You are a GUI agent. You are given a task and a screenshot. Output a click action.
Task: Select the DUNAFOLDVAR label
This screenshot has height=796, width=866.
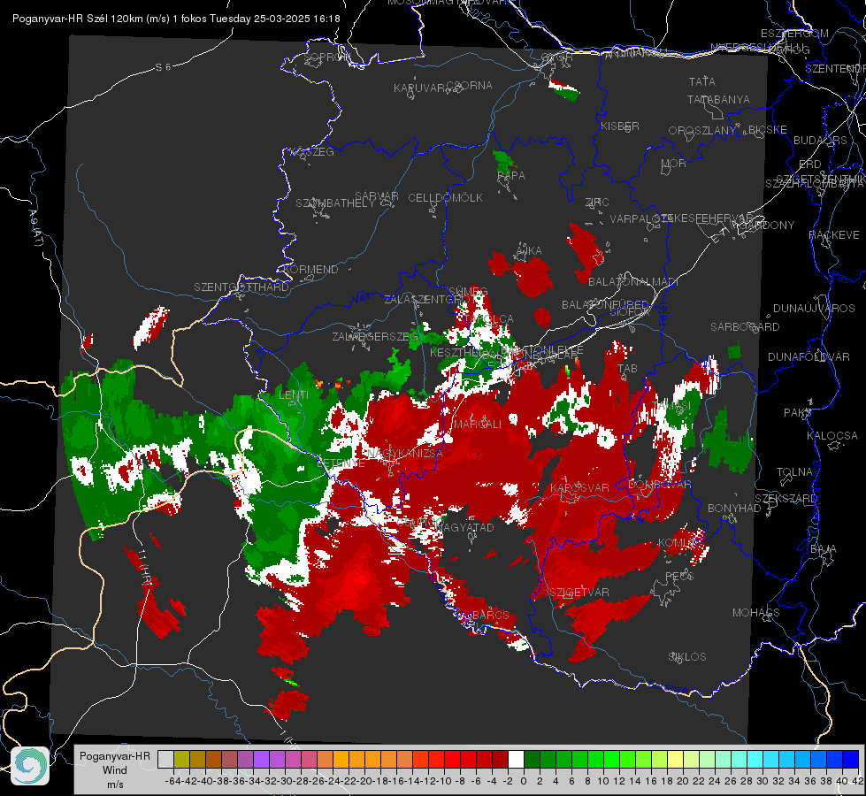click(x=809, y=356)
